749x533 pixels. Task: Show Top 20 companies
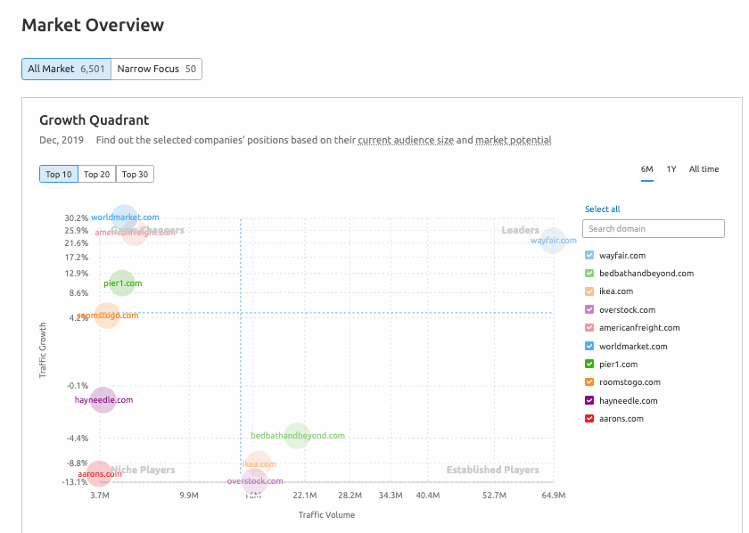pos(96,174)
